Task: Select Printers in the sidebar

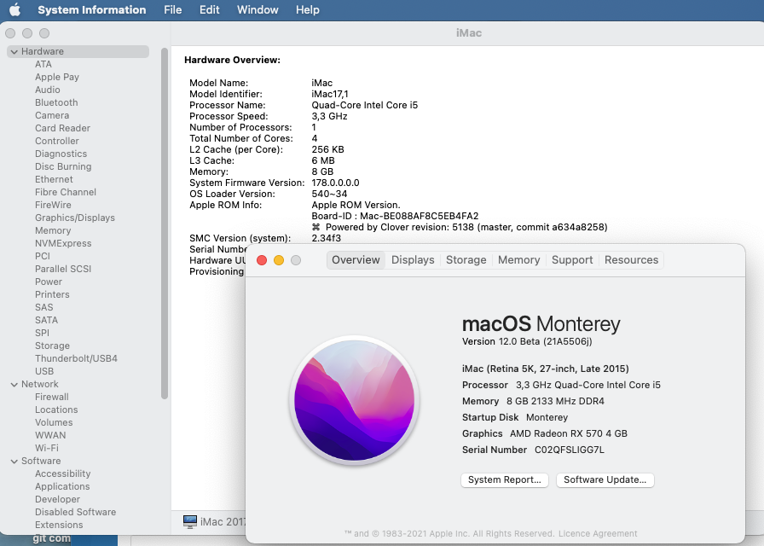Action: tap(52, 294)
